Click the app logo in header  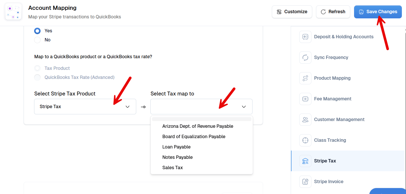(13, 12)
